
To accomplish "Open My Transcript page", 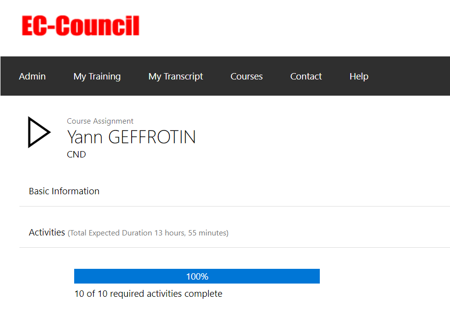I will click(x=176, y=77).
